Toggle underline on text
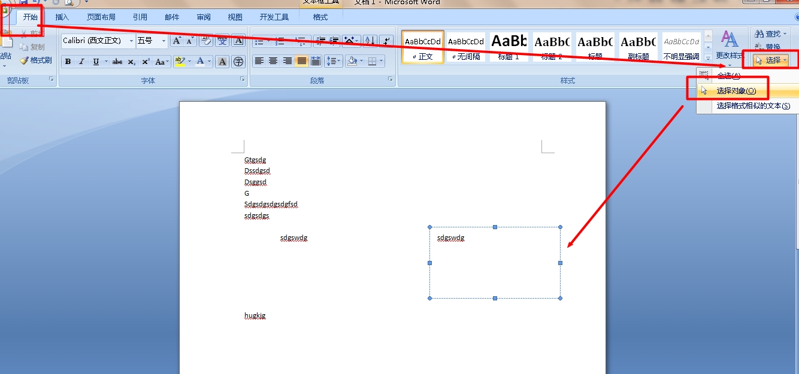 pyautogui.click(x=96, y=62)
